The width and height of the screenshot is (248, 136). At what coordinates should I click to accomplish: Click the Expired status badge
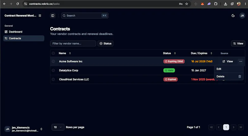[x=170, y=79]
